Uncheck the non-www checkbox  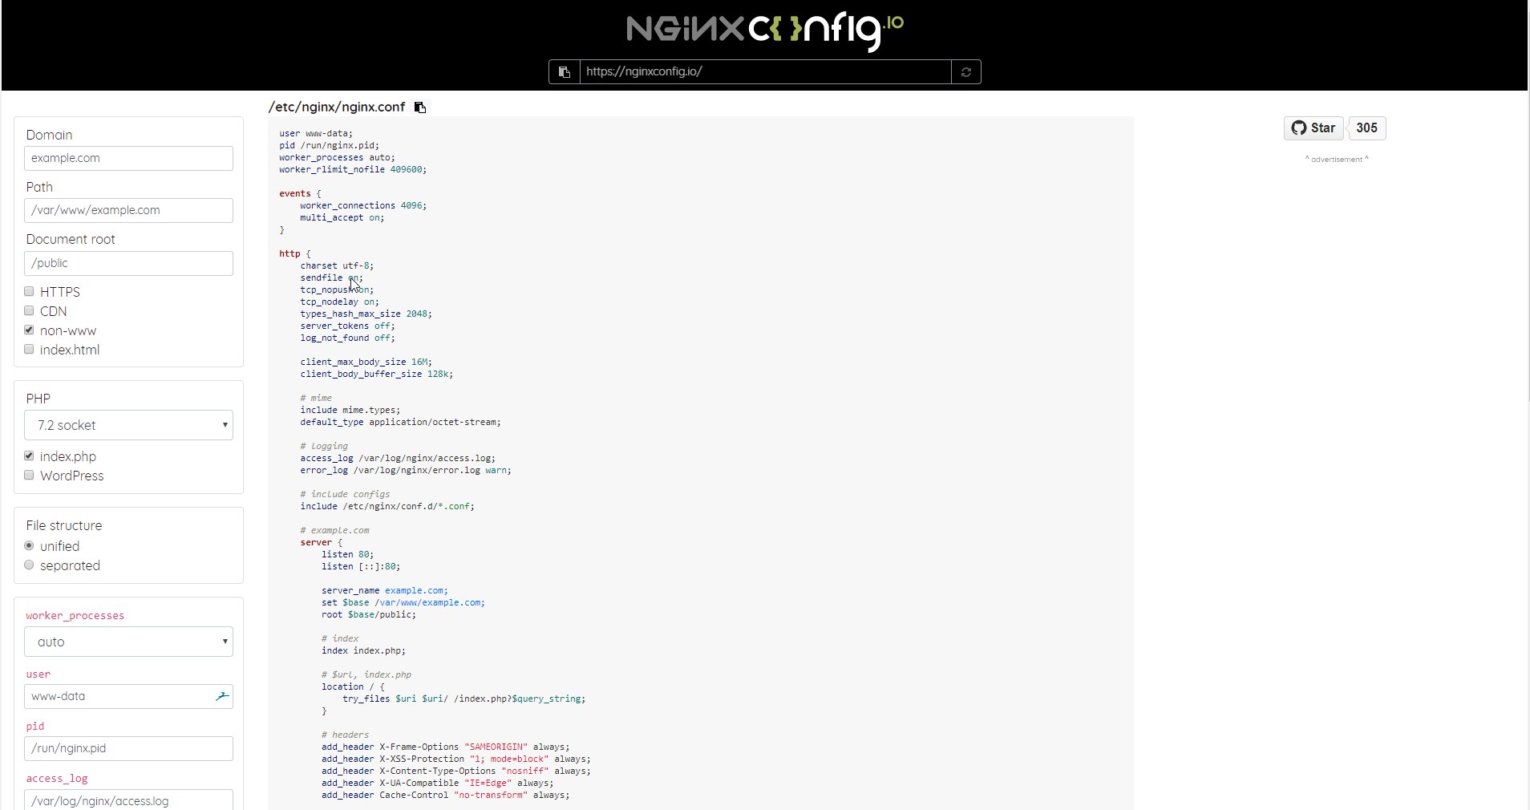[x=29, y=330]
